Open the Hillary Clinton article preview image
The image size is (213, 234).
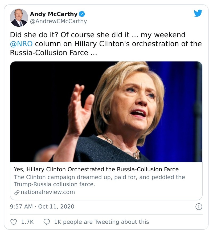(106, 111)
